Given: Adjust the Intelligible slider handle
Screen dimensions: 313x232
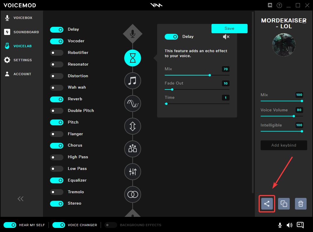Looking at the screenshot, I should coord(302,131).
